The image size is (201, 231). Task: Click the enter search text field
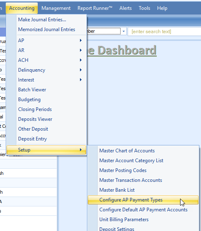coord(164,32)
